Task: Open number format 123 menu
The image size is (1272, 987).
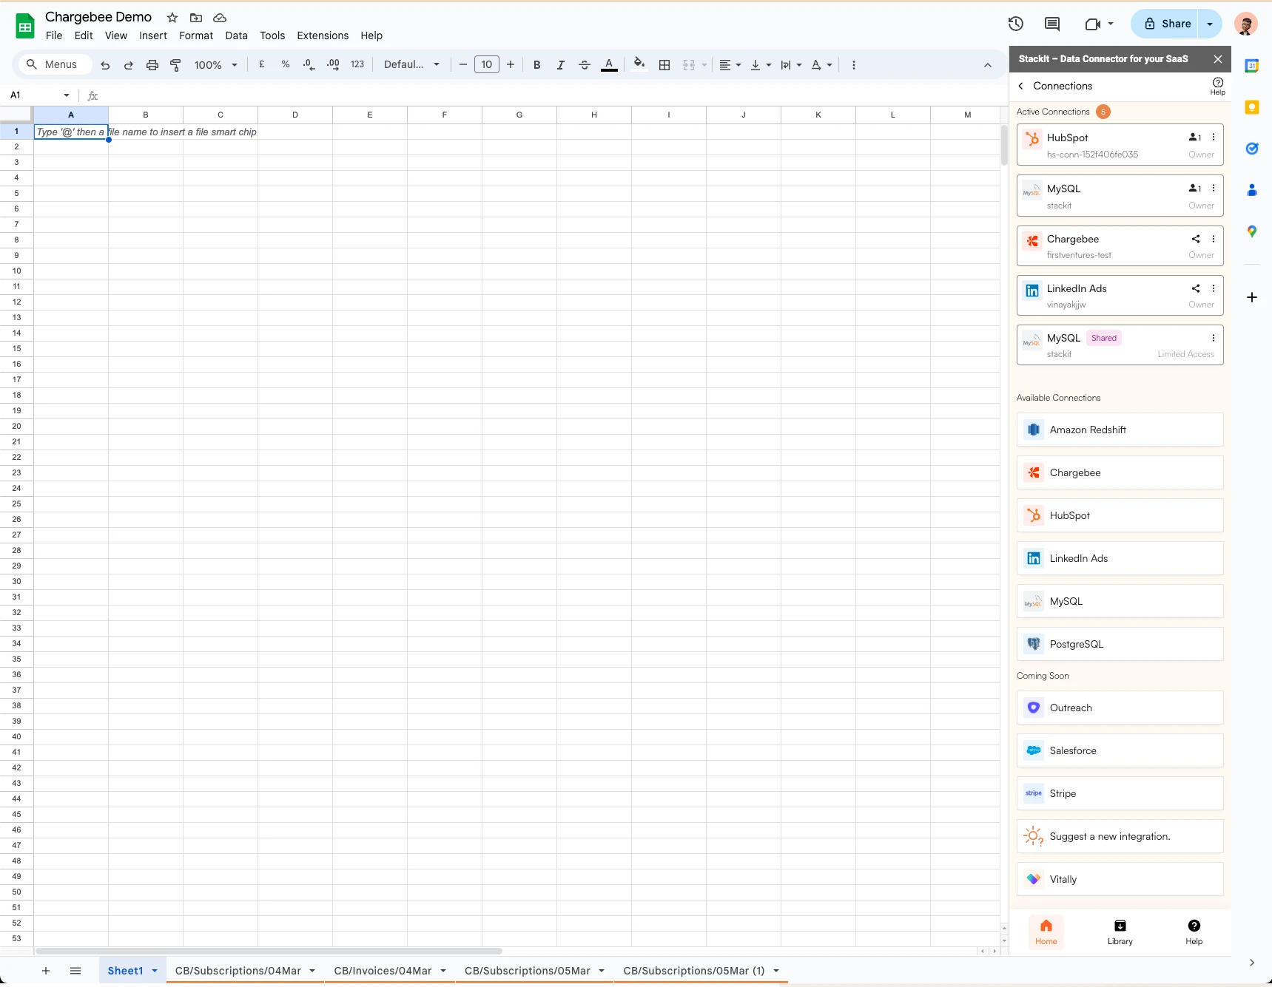Action: pyautogui.click(x=357, y=64)
